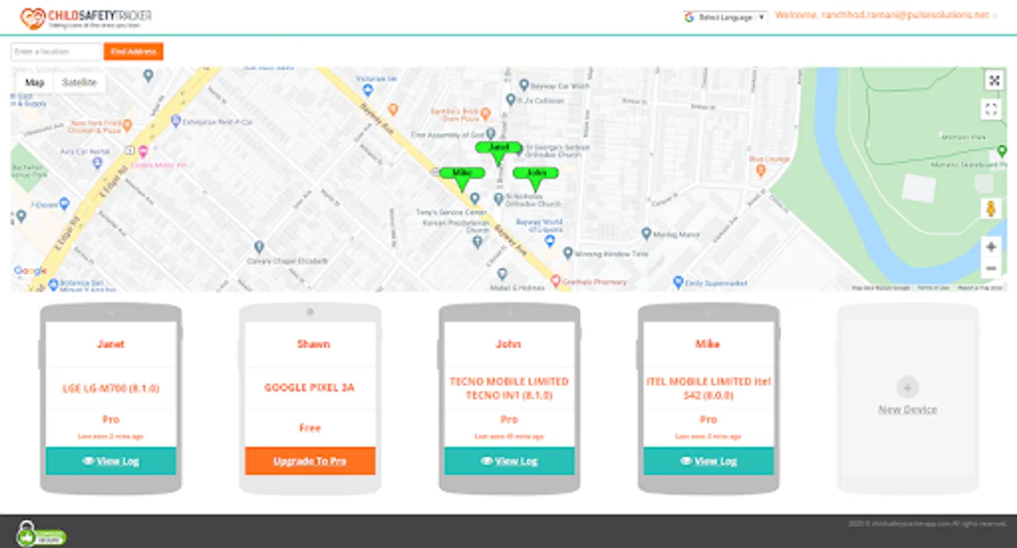Zoom out on the map
Screen dimensions: 1017x548
point(991,268)
